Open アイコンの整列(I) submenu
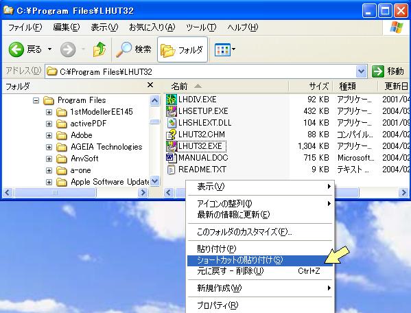 [260, 203]
